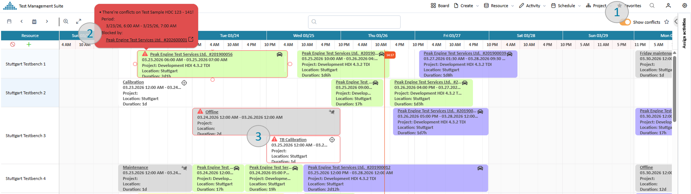Select the Stuttgart Testbench 1 row
The height and width of the screenshot is (194, 691).
point(30,64)
